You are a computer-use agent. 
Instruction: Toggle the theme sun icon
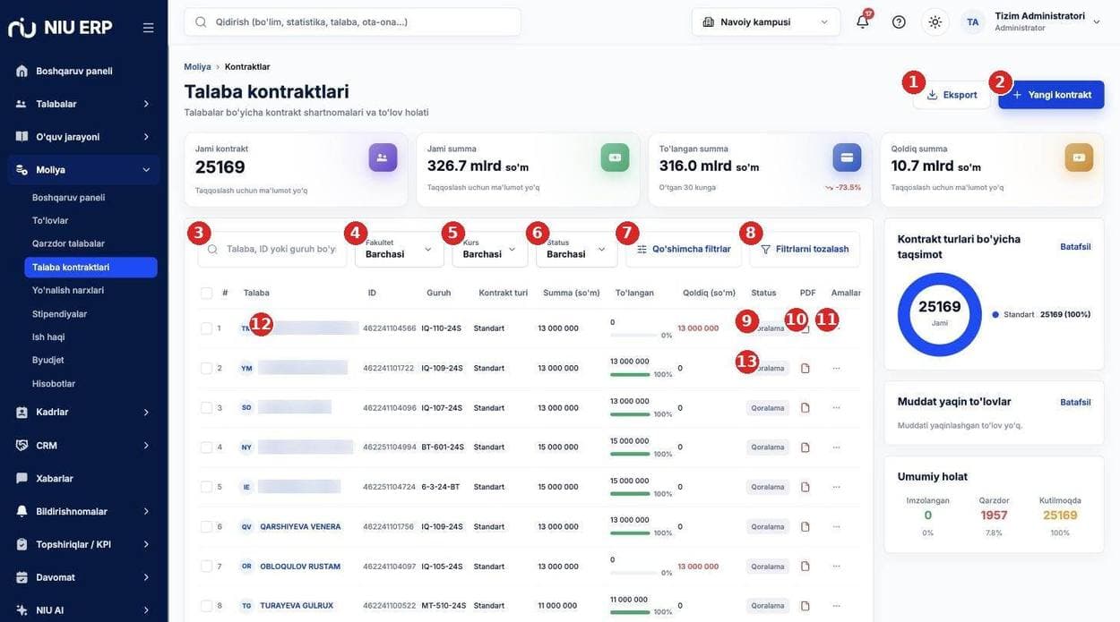tap(935, 21)
